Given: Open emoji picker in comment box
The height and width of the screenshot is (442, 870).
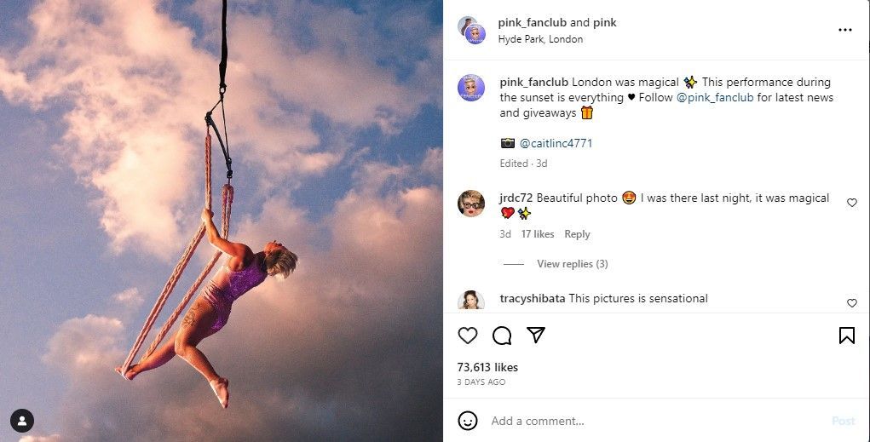Looking at the screenshot, I should [x=468, y=421].
